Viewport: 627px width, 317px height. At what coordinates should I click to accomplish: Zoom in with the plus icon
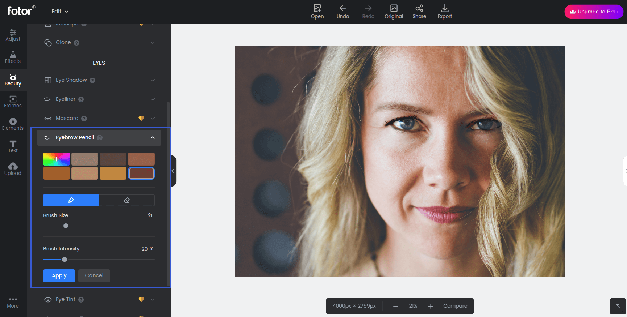pos(431,306)
